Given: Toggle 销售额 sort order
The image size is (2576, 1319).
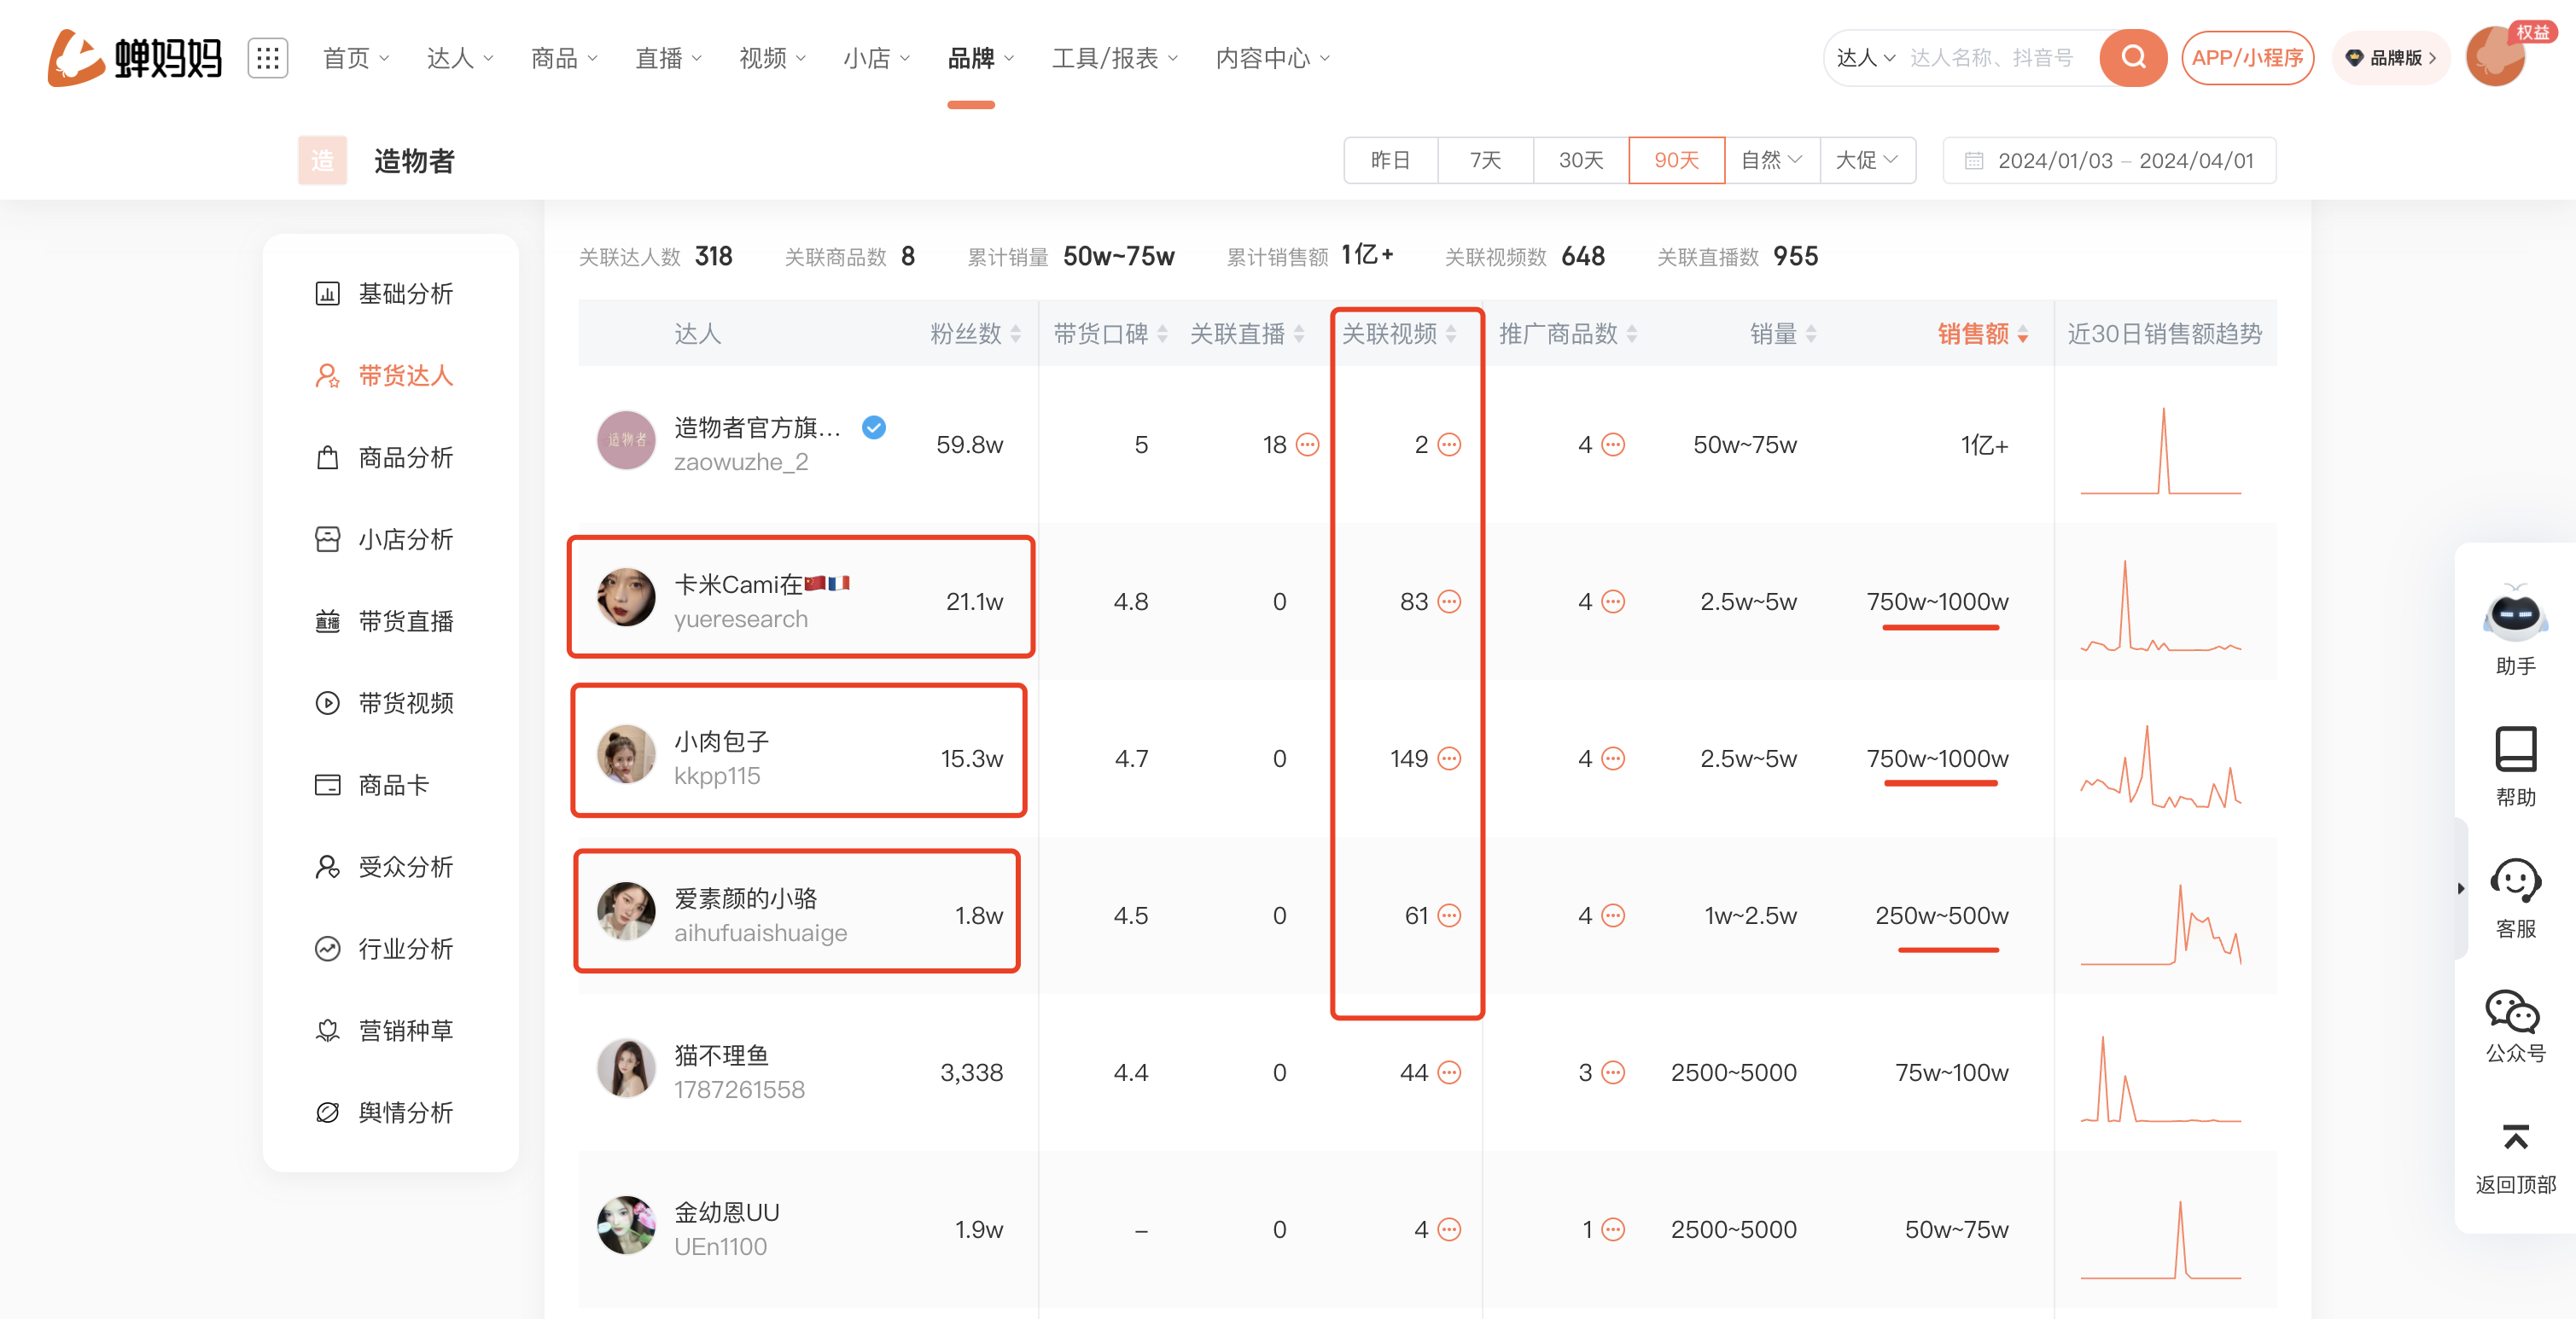Looking at the screenshot, I should [x=2024, y=334].
